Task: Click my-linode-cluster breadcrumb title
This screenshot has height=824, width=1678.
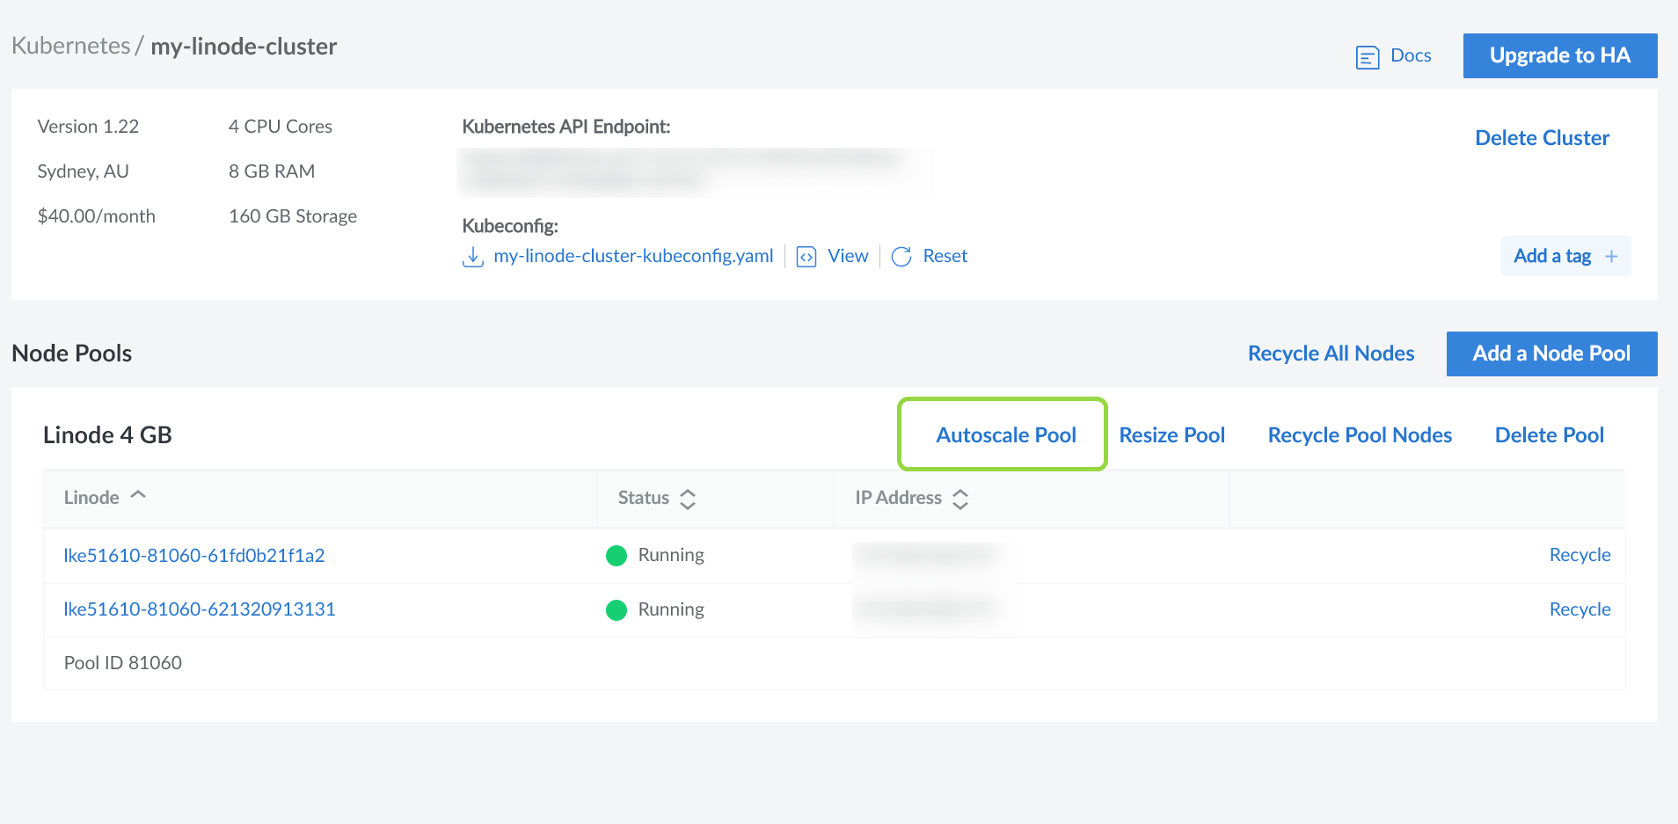Action: tap(244, 47)
